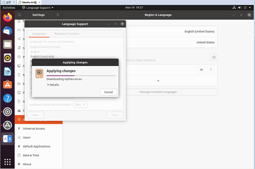Viewport: 255px width, 169px height.
Task: Select English (Australia) in language list
Action: (42, 57)
